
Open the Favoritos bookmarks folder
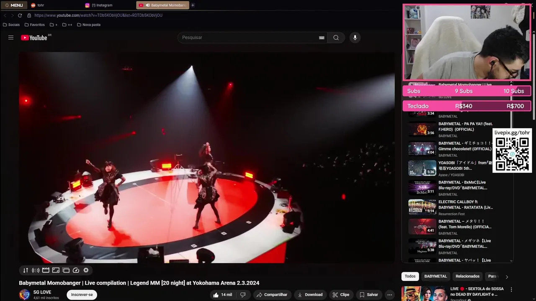click(x=34, y=25)
